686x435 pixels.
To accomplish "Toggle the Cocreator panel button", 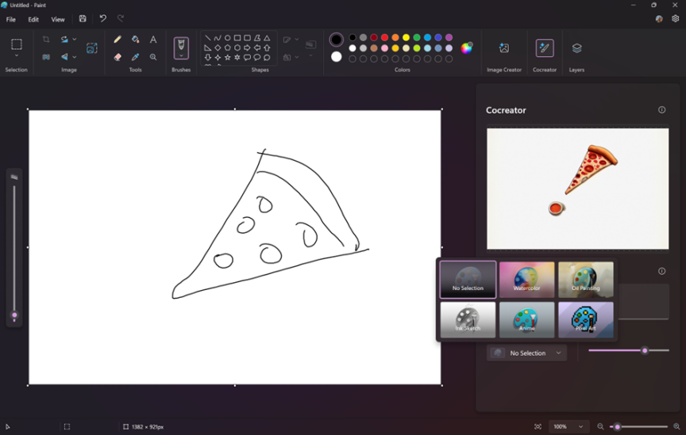I will tap(545, 48).
